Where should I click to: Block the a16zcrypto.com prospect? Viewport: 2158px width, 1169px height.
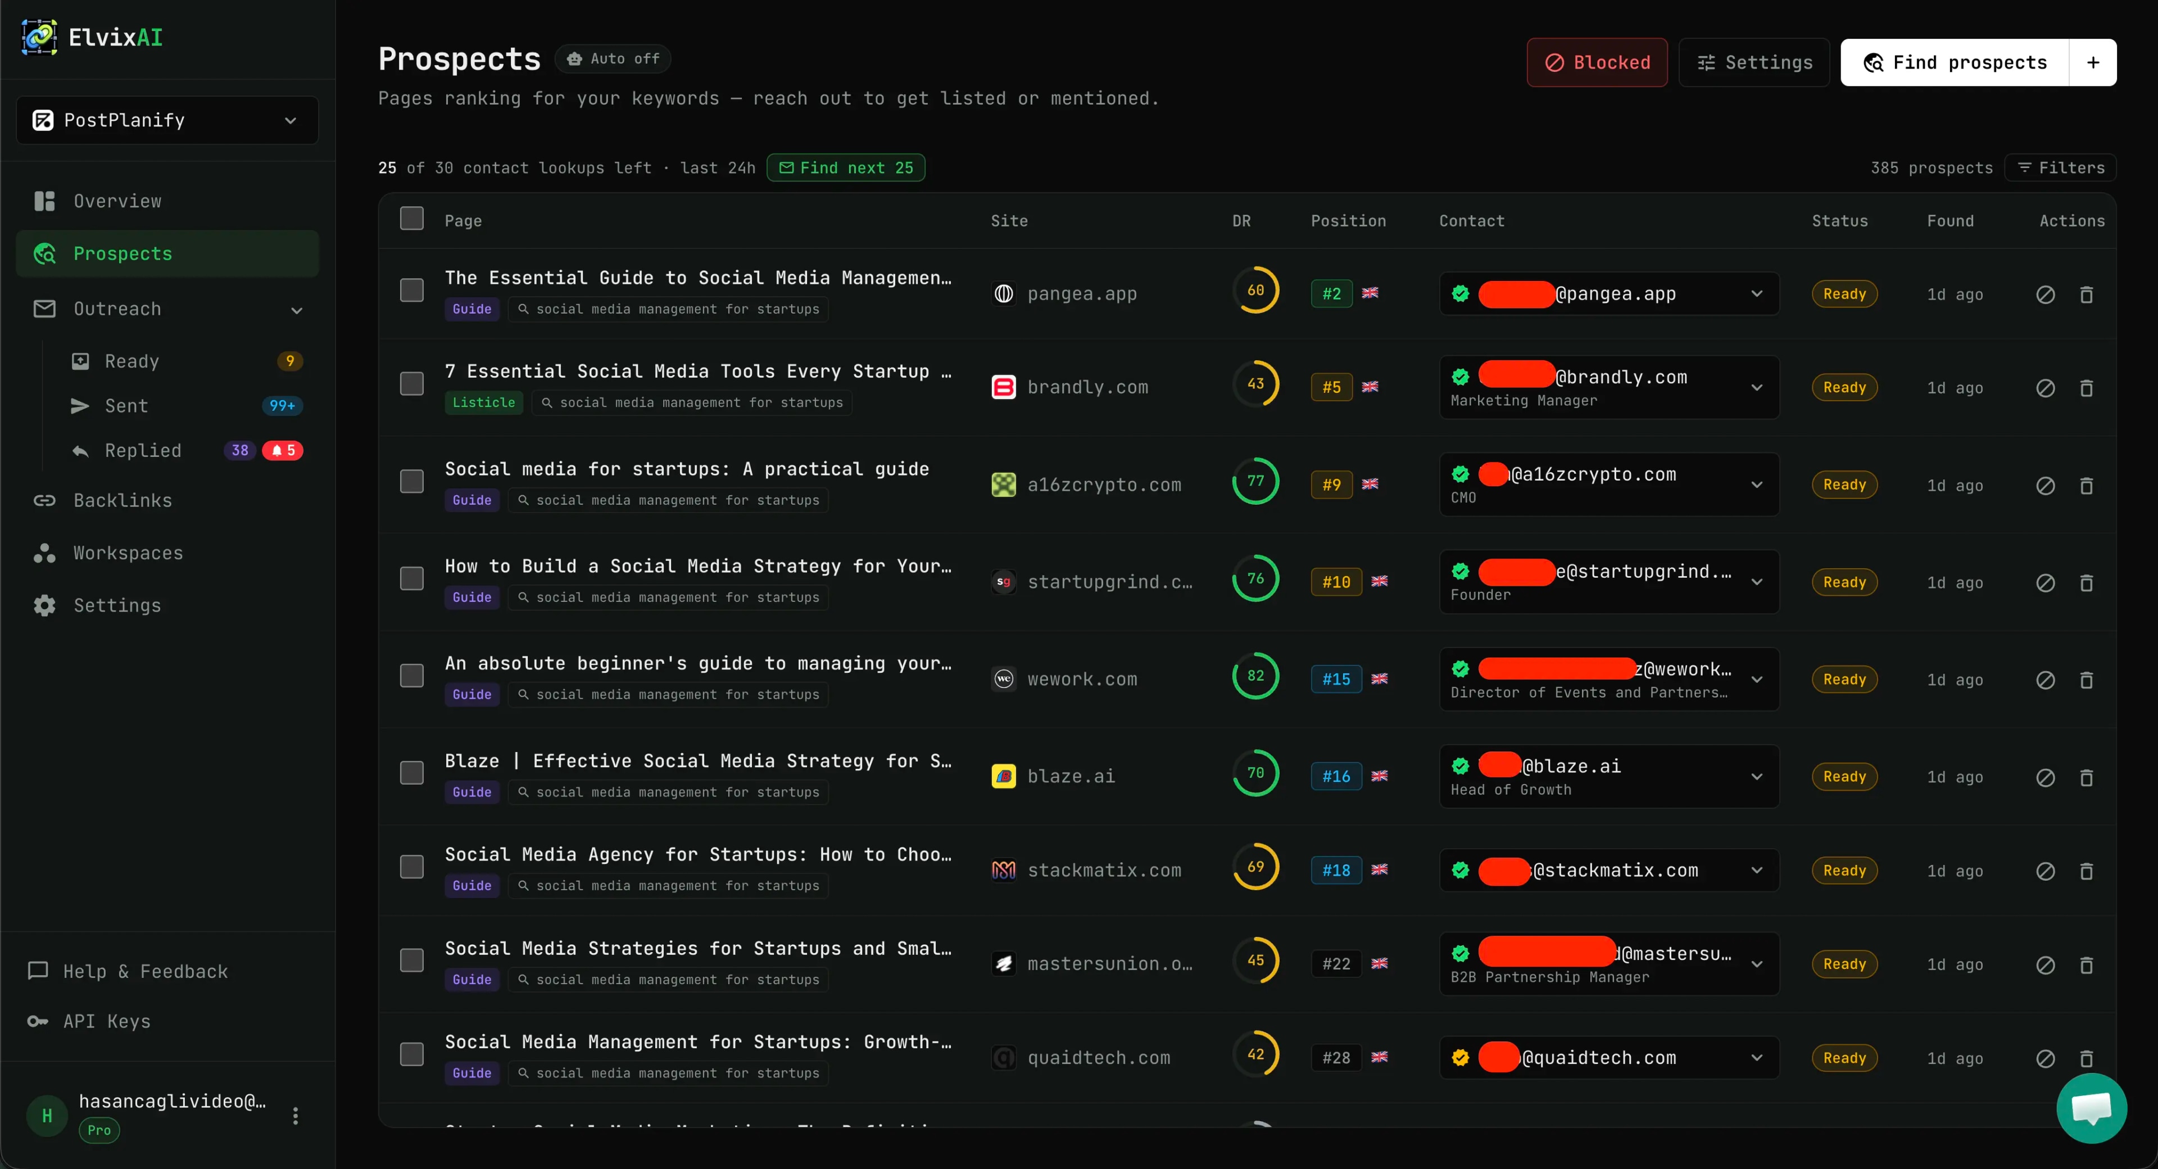point(2045,485)
